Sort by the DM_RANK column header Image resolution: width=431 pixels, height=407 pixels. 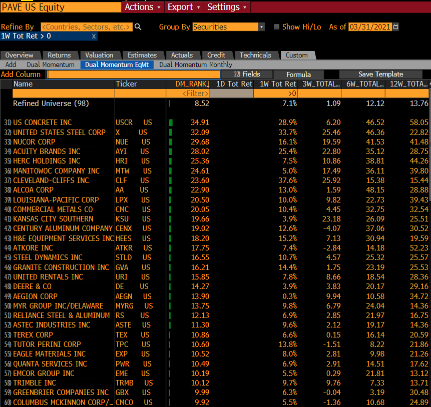[188, 84]
